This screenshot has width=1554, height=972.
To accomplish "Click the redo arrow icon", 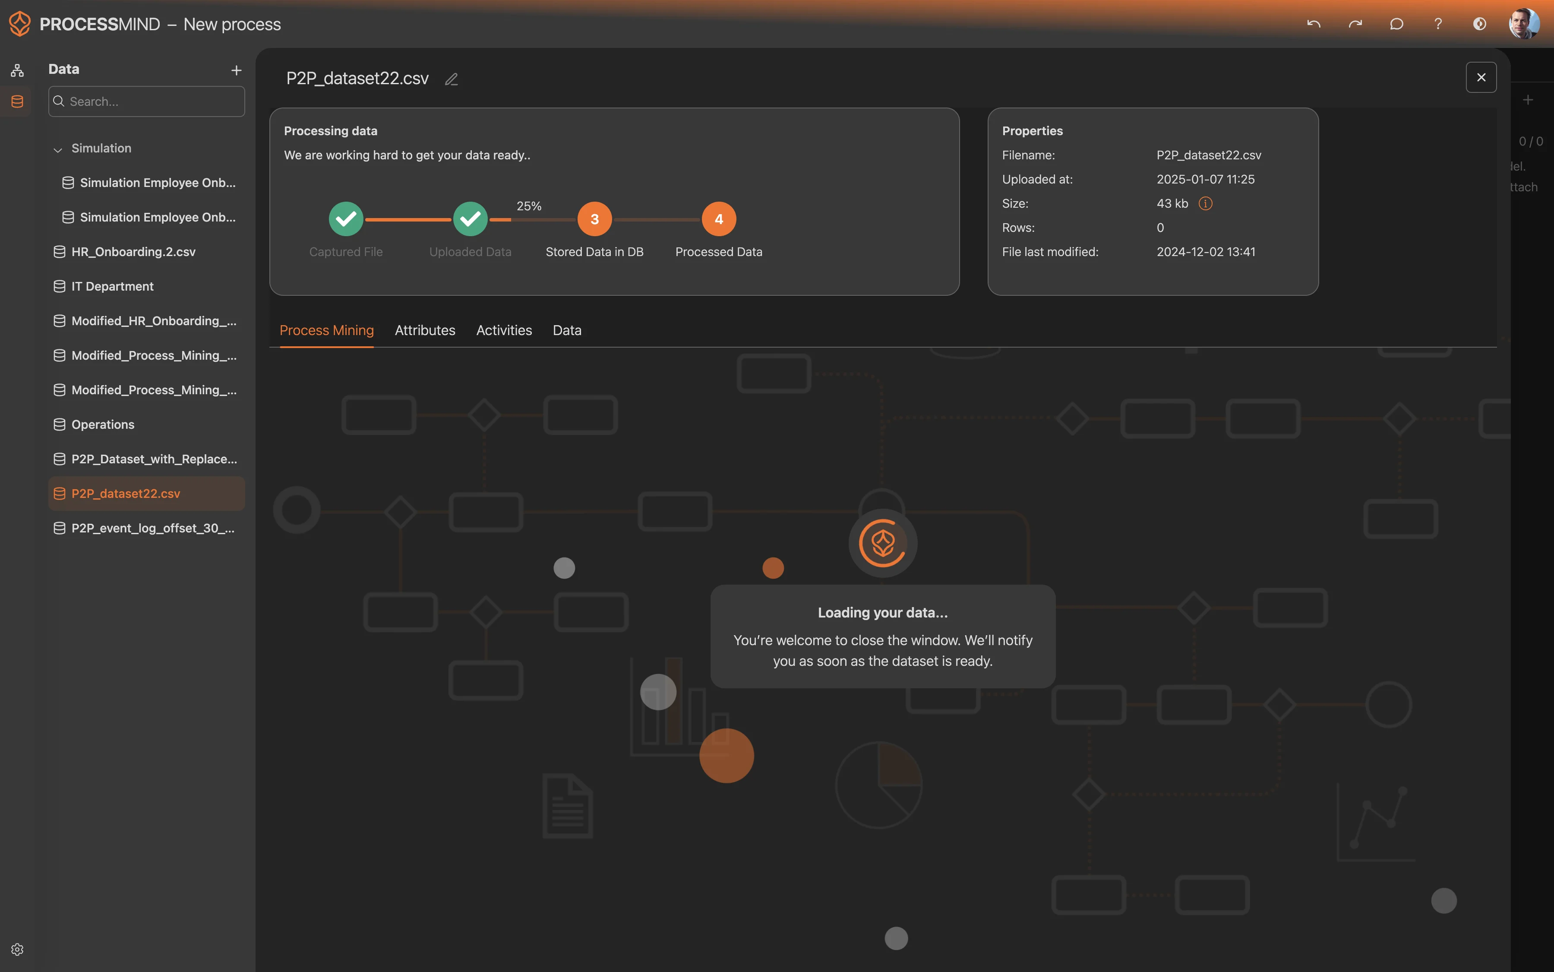I will [x=1355, y=25].
